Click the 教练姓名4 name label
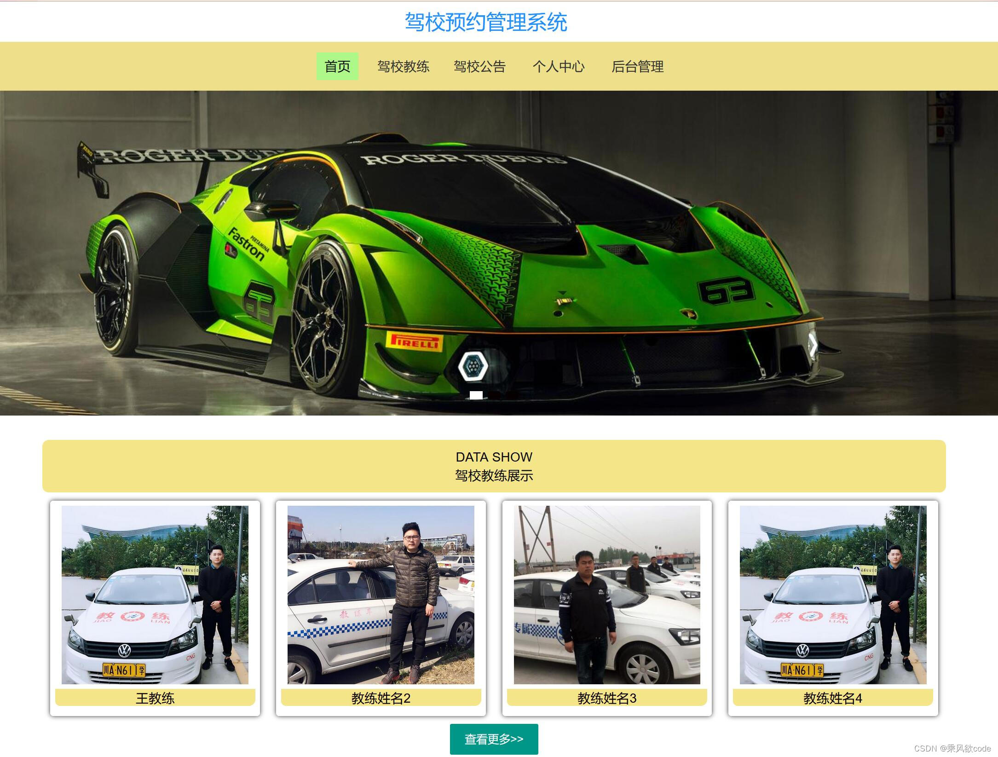This screenshot has width=998, height=757. click(x=833, y=698)
